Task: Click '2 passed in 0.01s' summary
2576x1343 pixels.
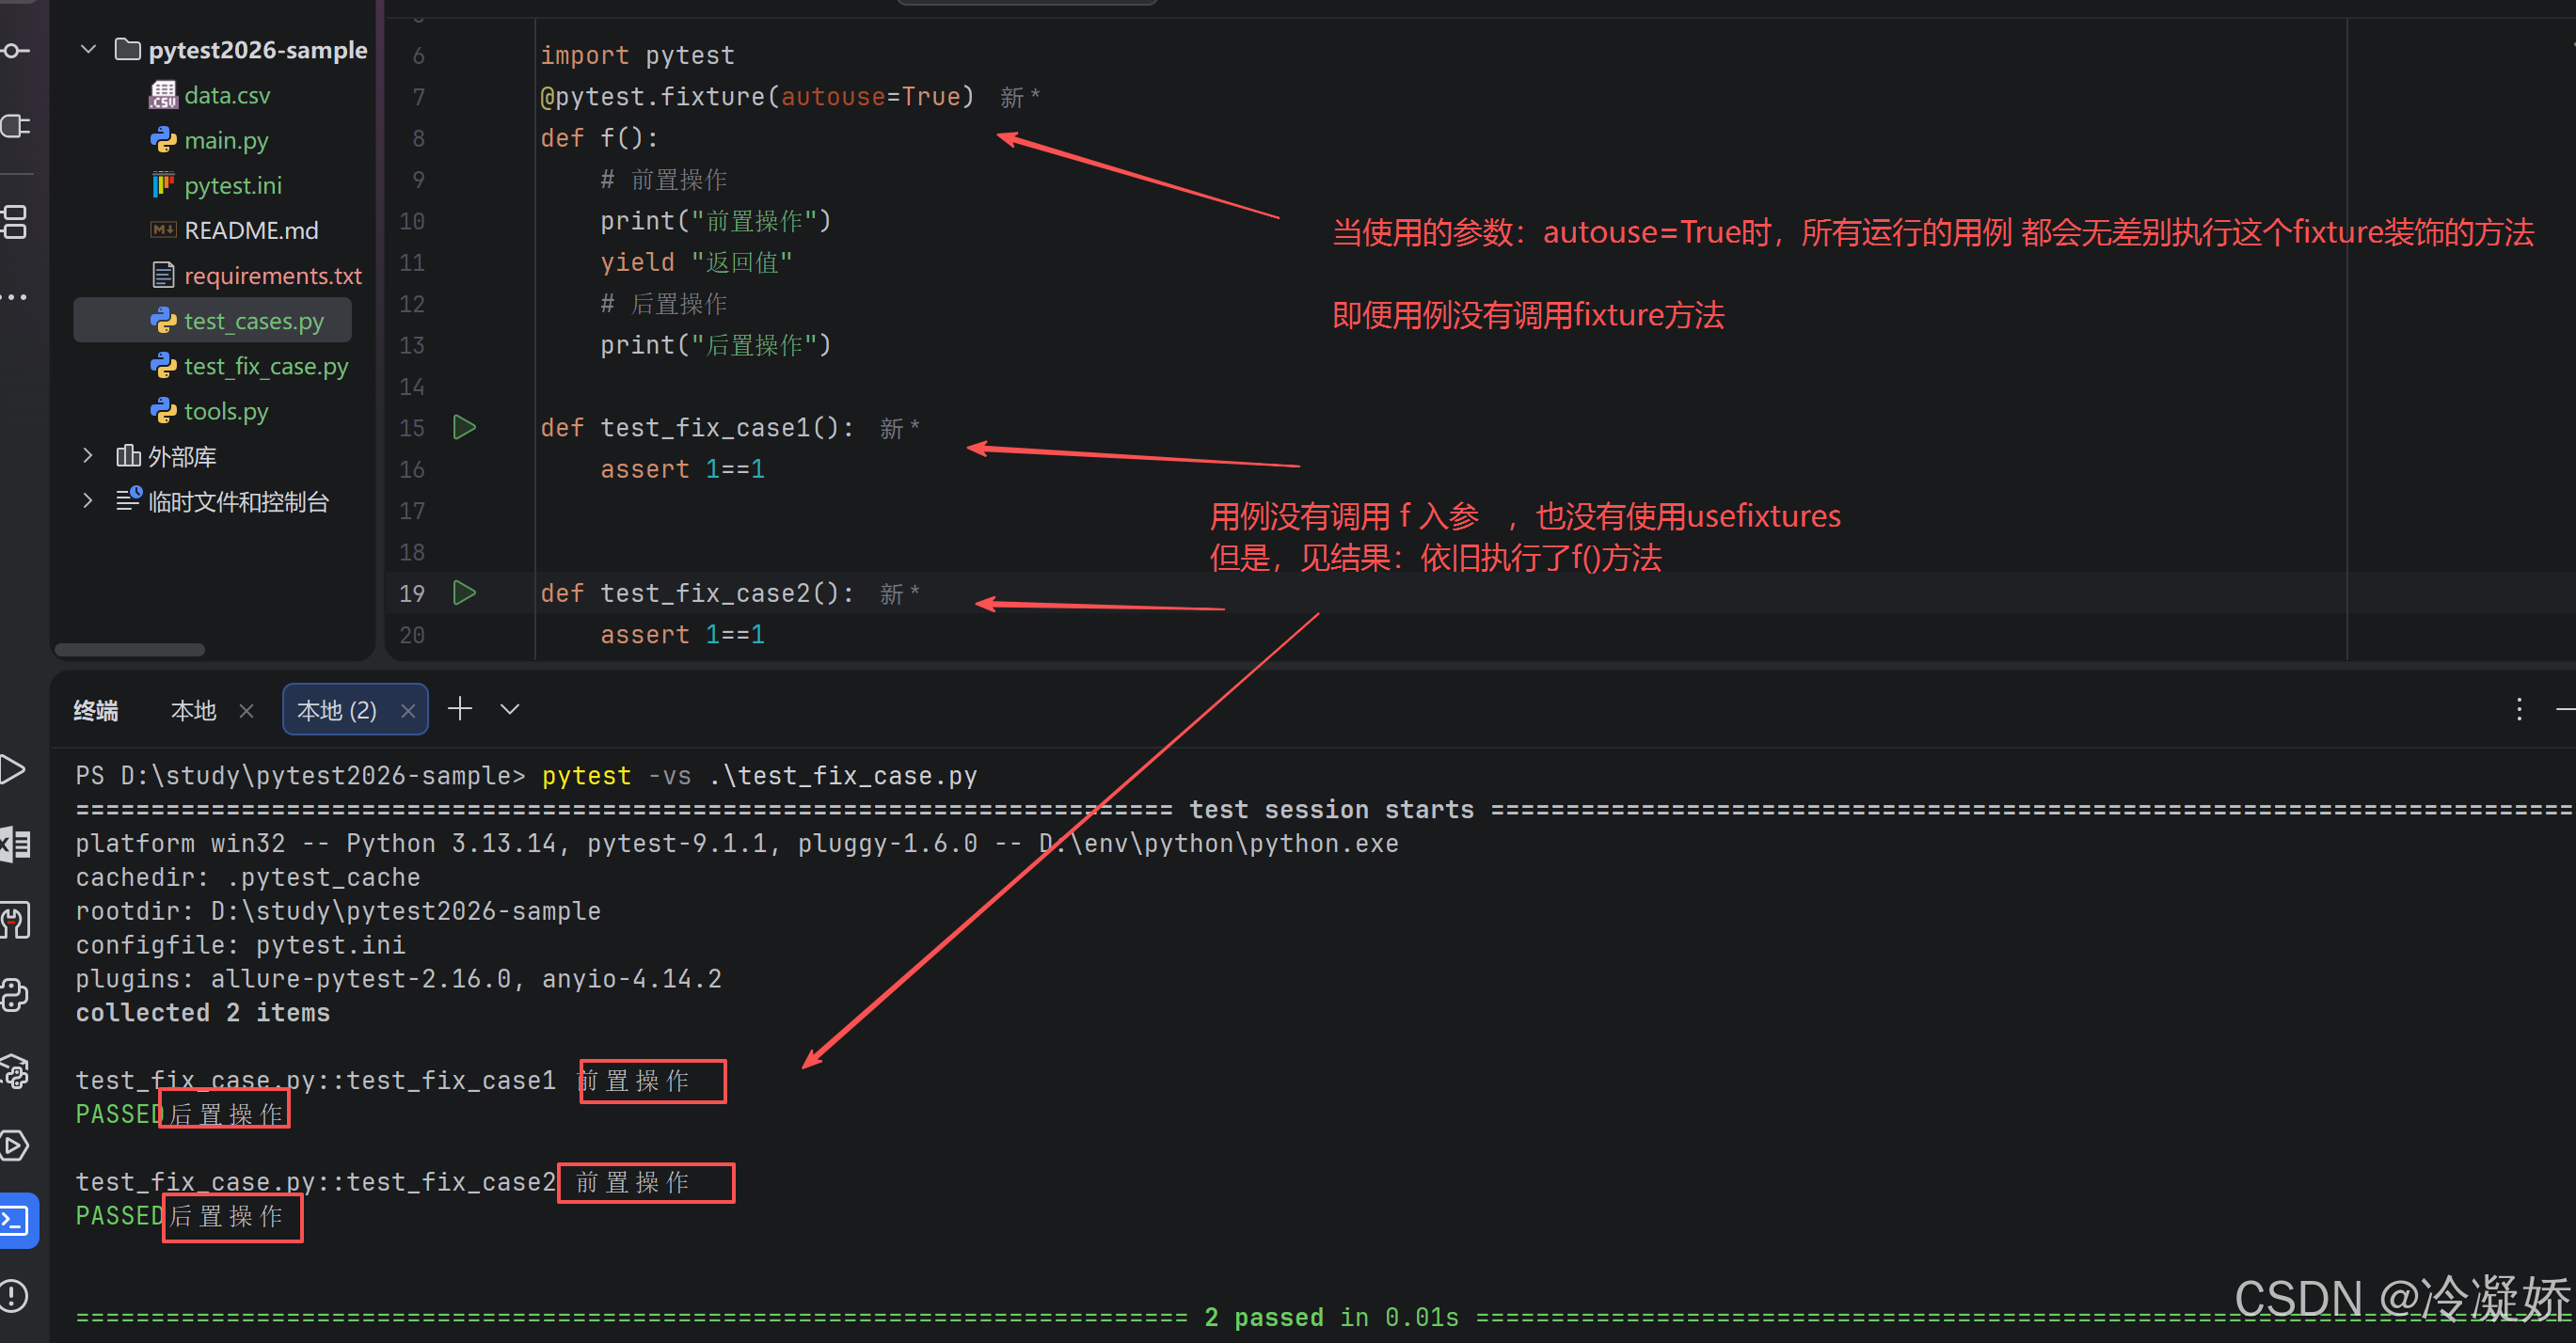Action: point(1331,1317)
